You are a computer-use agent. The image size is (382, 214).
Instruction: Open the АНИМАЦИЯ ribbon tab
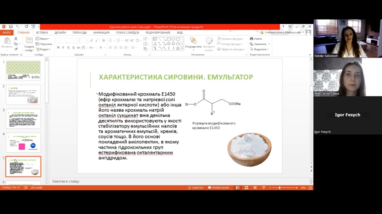pos(101,33)
